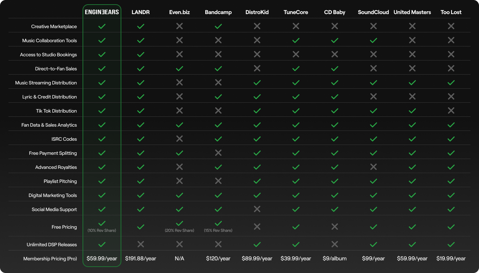The height and width of the screenshot is (273, 479).
Task: Click the ISRC Codes row label
Action: [64, 139]
